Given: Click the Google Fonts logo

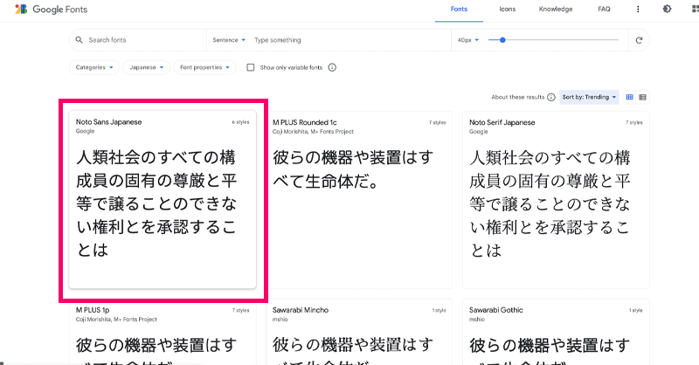Looking at the screenshot, I should 44,10.
